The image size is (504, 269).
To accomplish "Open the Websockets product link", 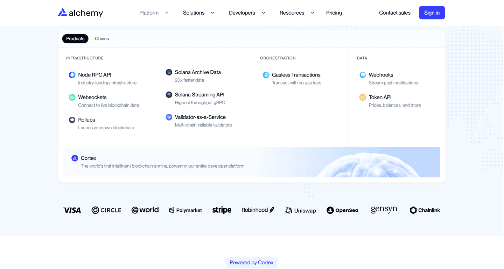I will (x=92, y=97).
